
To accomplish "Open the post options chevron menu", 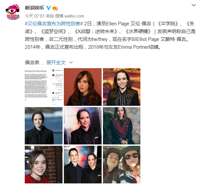I will point(193,5).
